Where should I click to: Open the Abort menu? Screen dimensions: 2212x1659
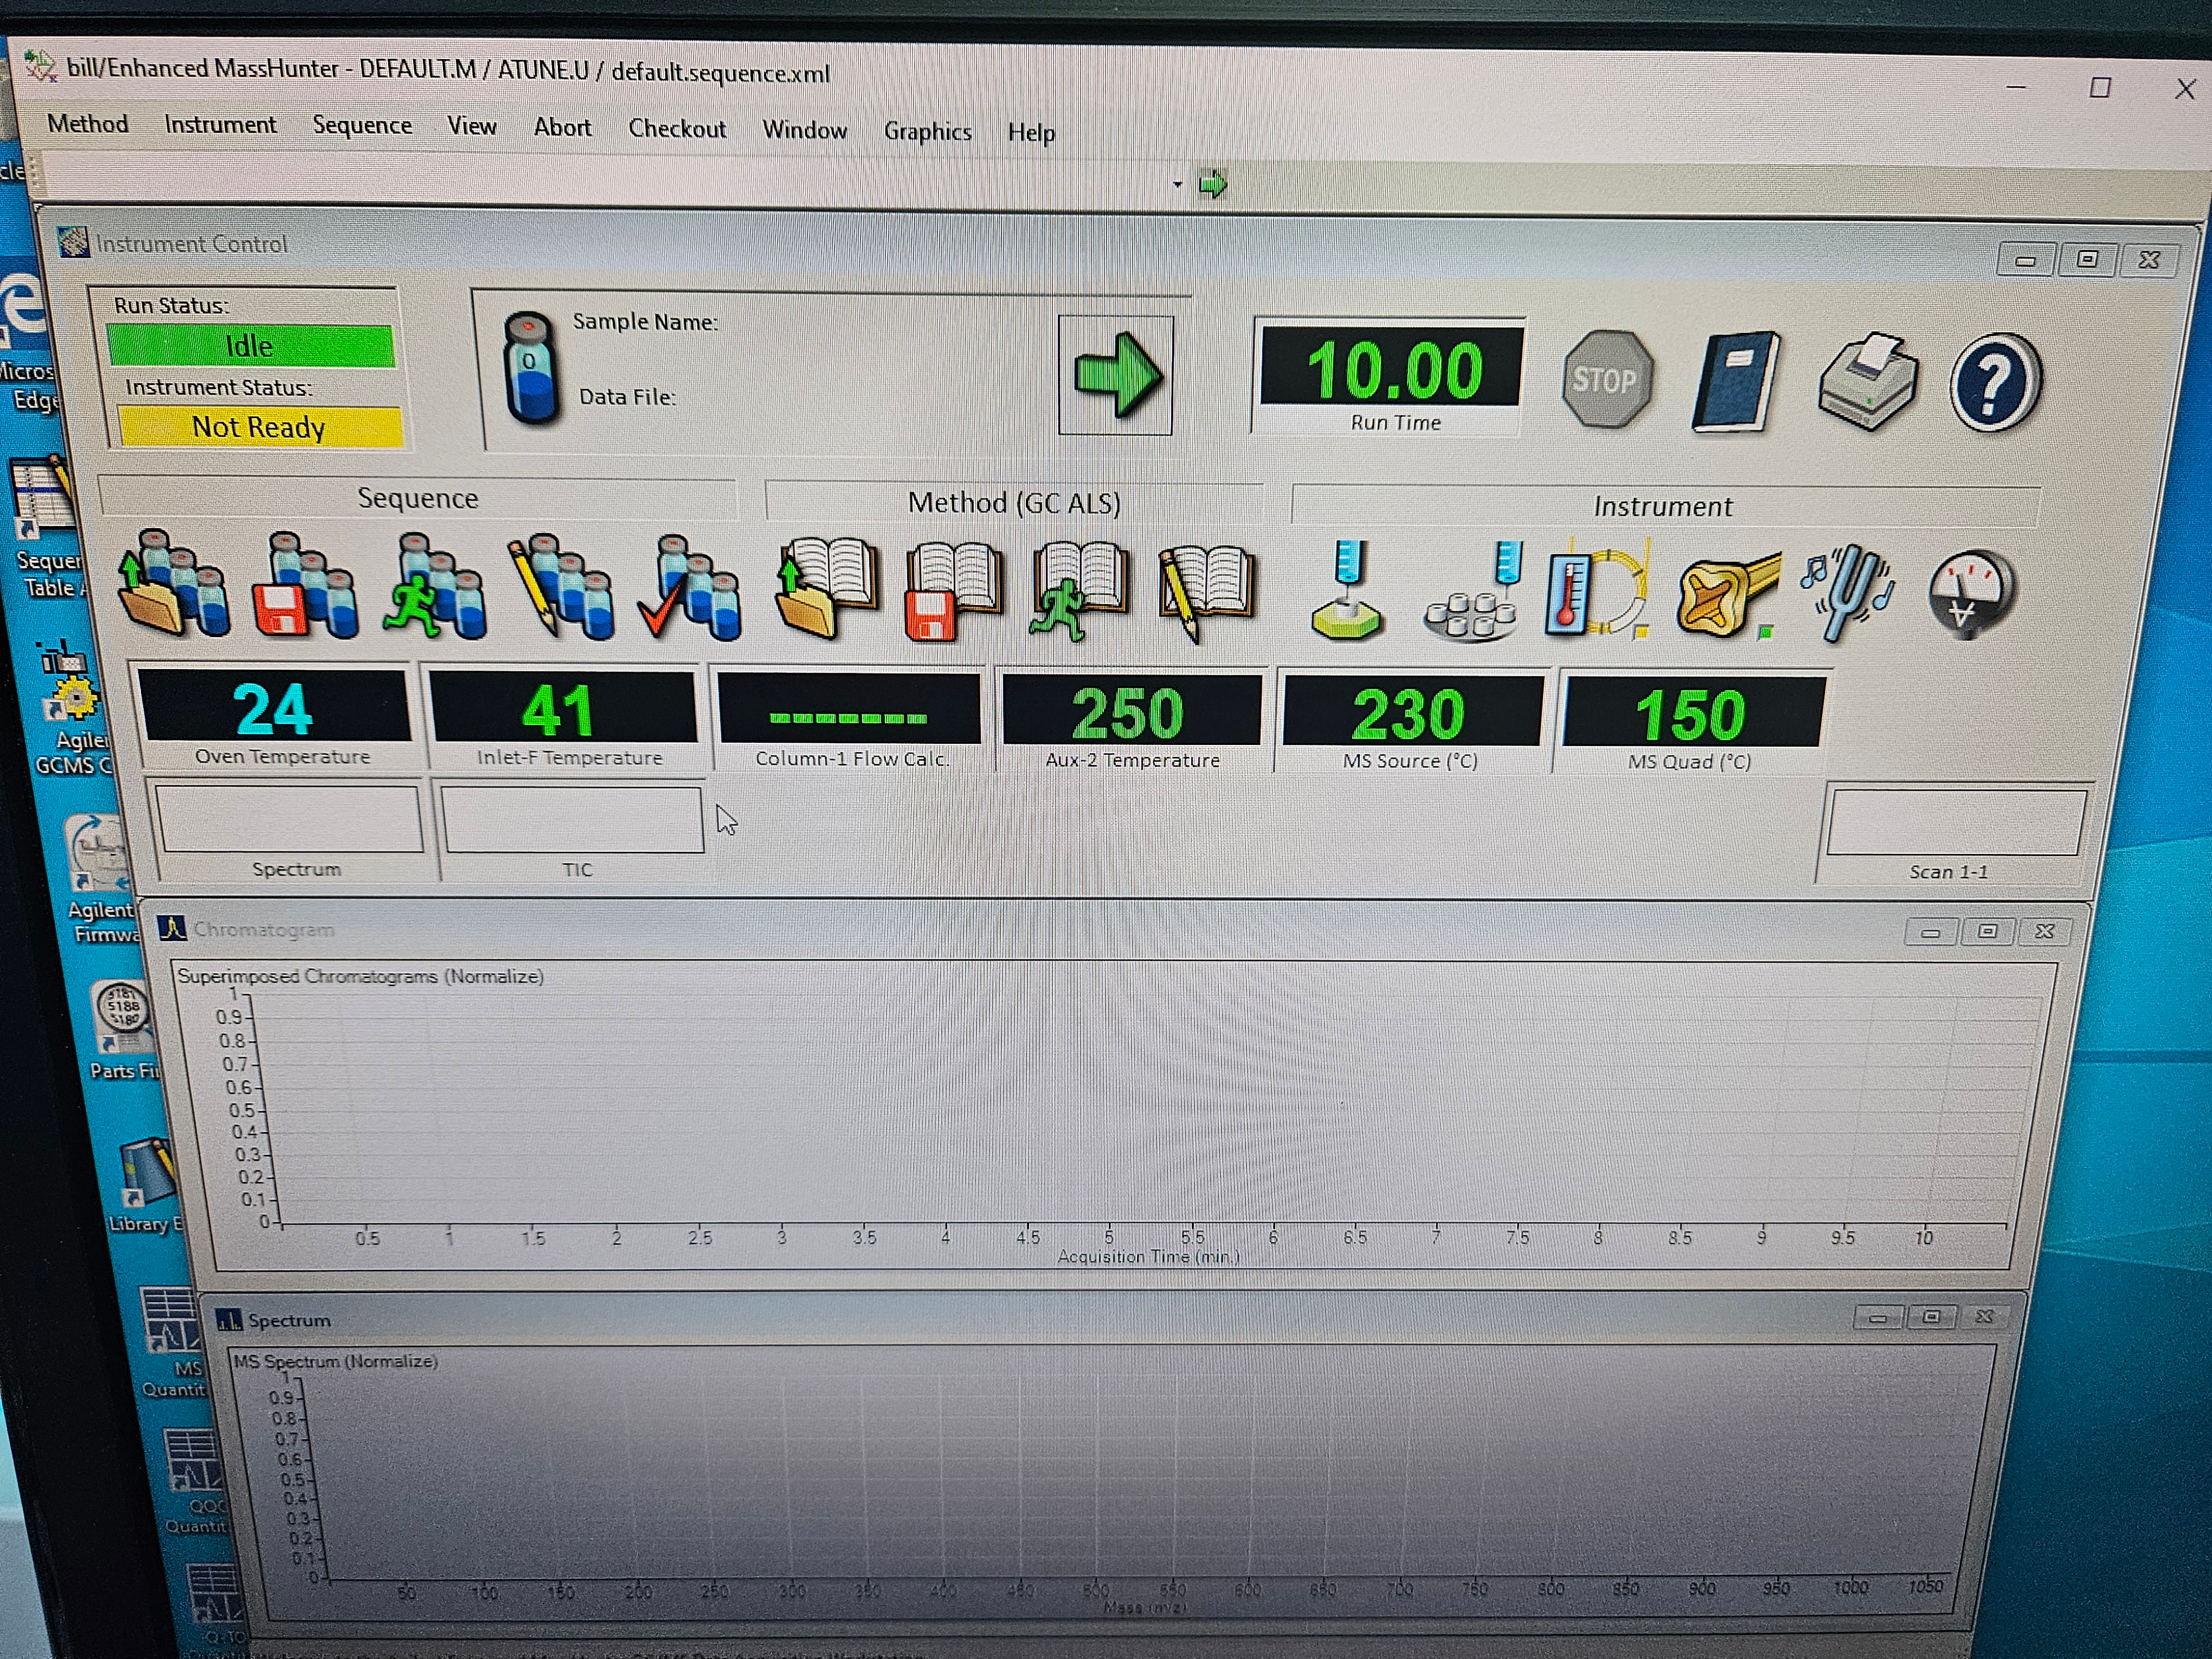(x=562, y=127)
